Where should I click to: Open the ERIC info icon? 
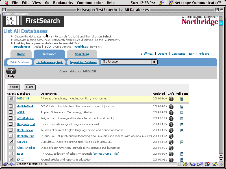[171, 160]
